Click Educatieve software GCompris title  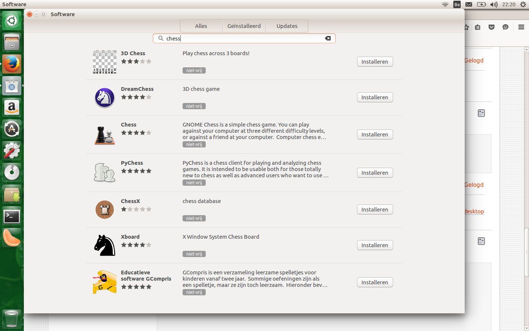[x=146, y=275]
